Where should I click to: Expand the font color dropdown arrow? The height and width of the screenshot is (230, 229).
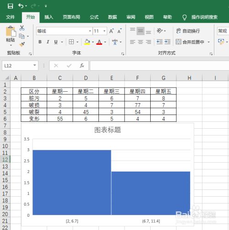[x=105, y=42]
